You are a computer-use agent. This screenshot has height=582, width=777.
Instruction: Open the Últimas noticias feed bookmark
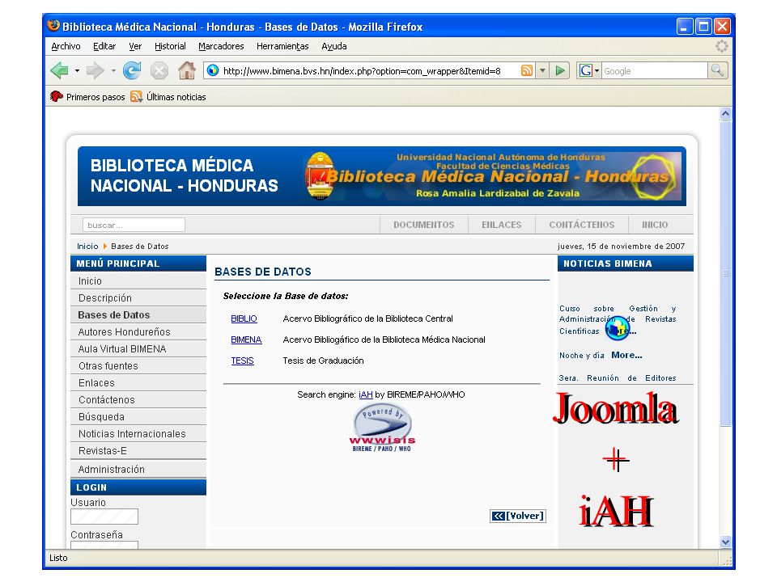click(168, 97)
